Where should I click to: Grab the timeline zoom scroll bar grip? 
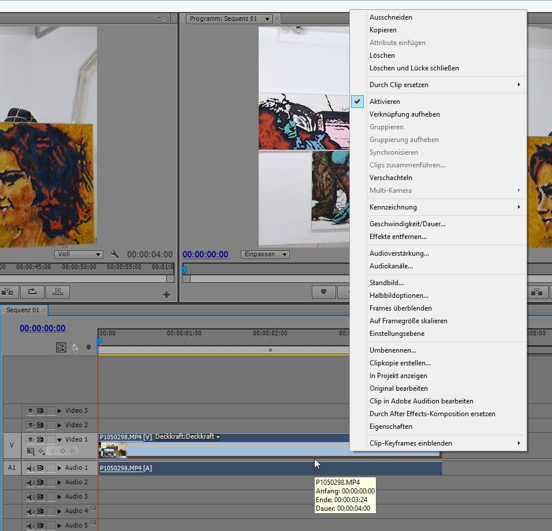pos(270,350)
